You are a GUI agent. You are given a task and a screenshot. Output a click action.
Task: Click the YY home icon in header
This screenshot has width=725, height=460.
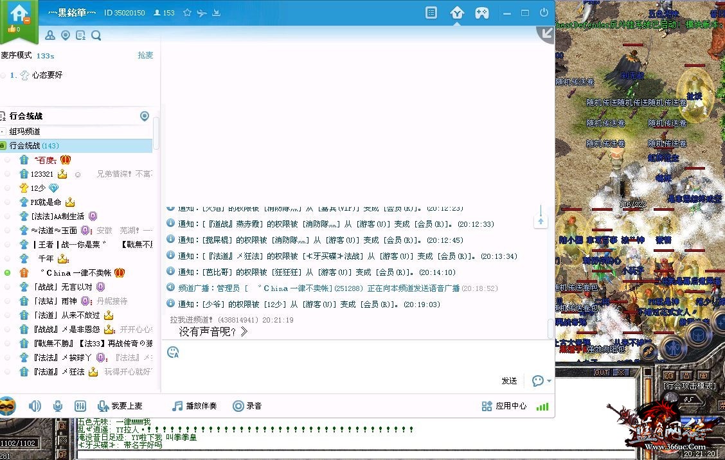pyautogui.click(x=457, y=13)
